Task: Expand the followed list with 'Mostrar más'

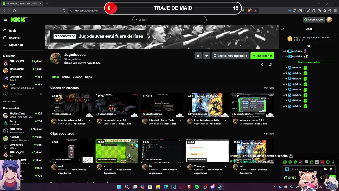Action: 10,101
